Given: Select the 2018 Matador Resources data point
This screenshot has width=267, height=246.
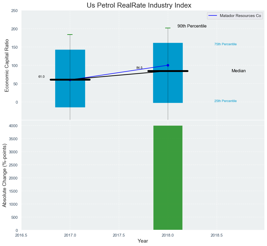Looking at the screenshot, I should click(x=168, y=65).
